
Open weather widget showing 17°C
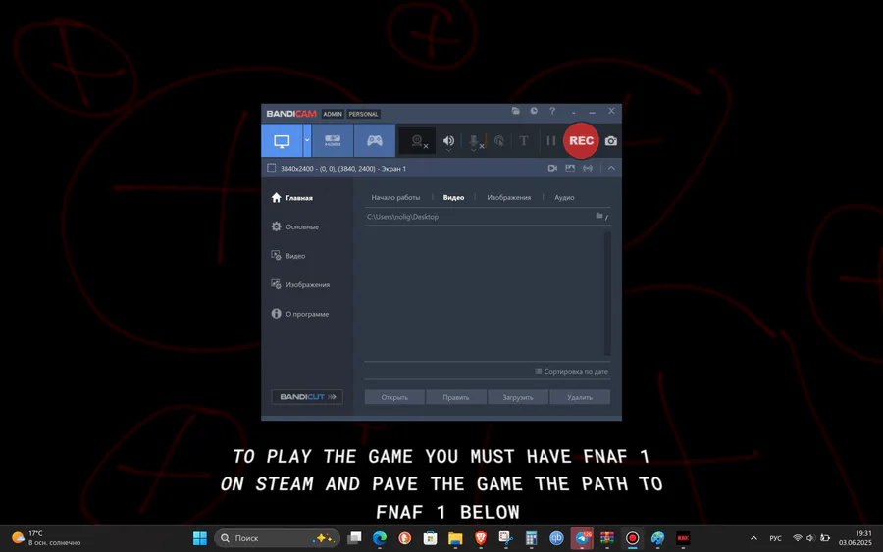46,538
